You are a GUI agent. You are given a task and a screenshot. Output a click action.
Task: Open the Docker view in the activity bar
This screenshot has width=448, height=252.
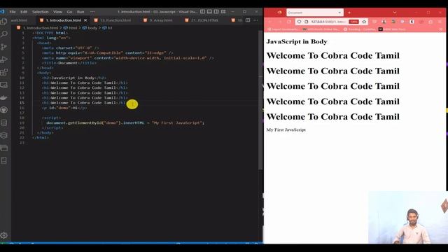4,98
